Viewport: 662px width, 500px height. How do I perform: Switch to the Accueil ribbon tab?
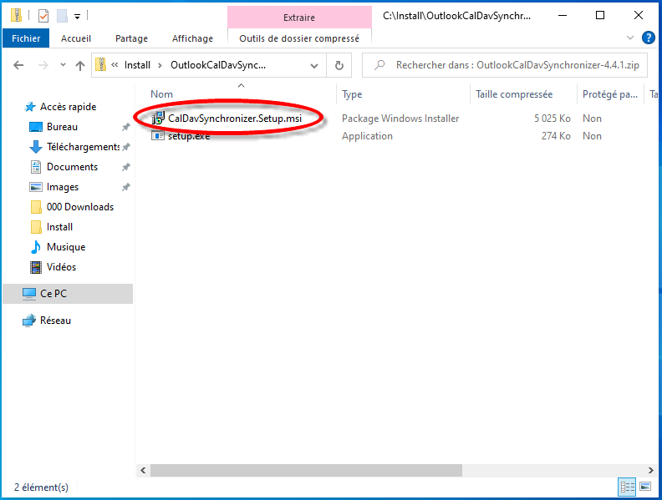point(76,38)
